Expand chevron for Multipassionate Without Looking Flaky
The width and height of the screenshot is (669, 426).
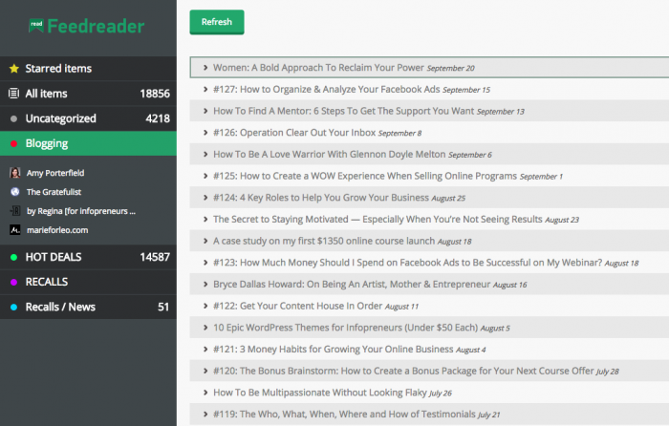205,393
